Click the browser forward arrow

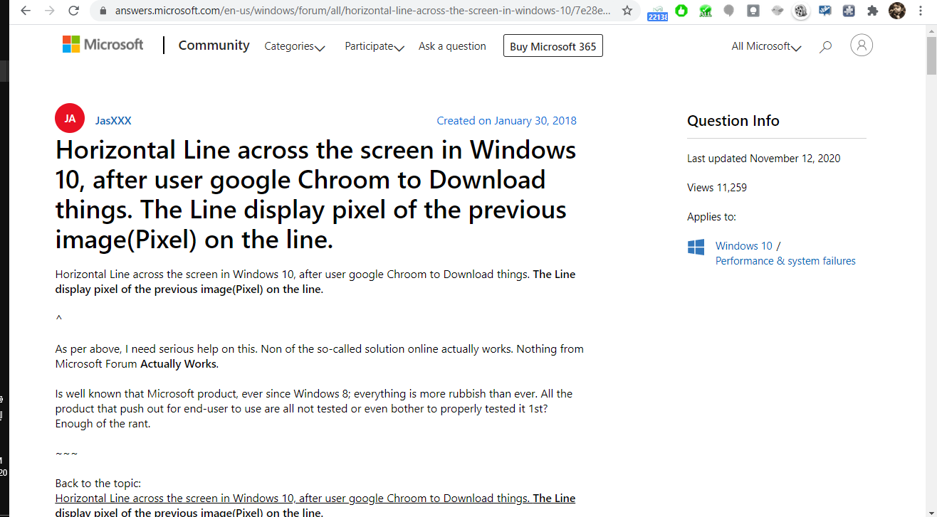pyautogui.click(x=50, y=11)
